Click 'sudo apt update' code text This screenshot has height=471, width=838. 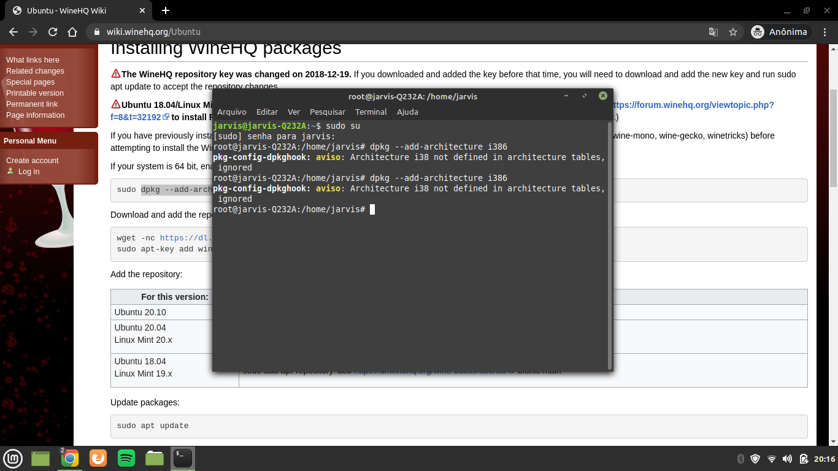[x=153, y=426]
